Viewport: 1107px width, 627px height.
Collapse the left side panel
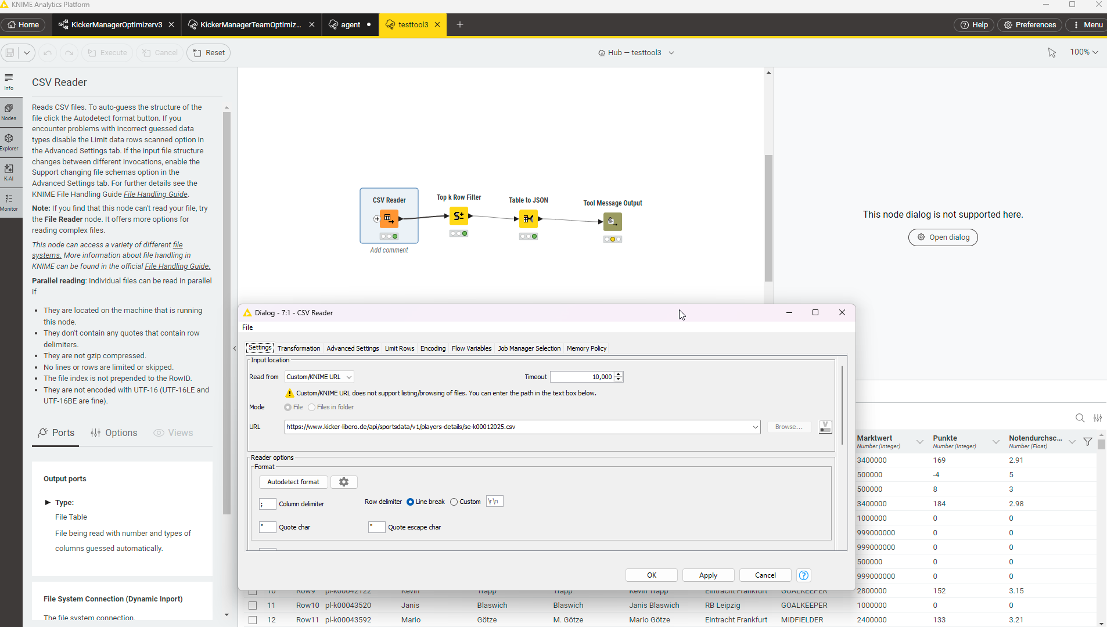235,348
